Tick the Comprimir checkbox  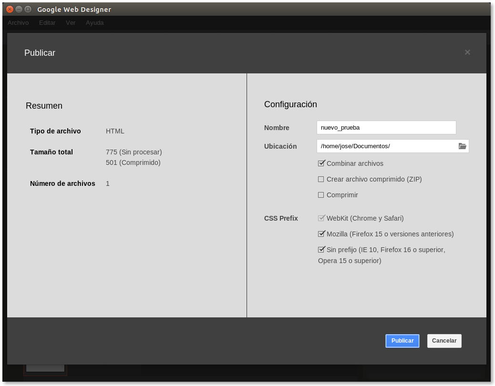click(x=321, y=195)
